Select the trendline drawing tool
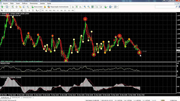This screenshot has width=180, height=101. click(x=18, y=10)
